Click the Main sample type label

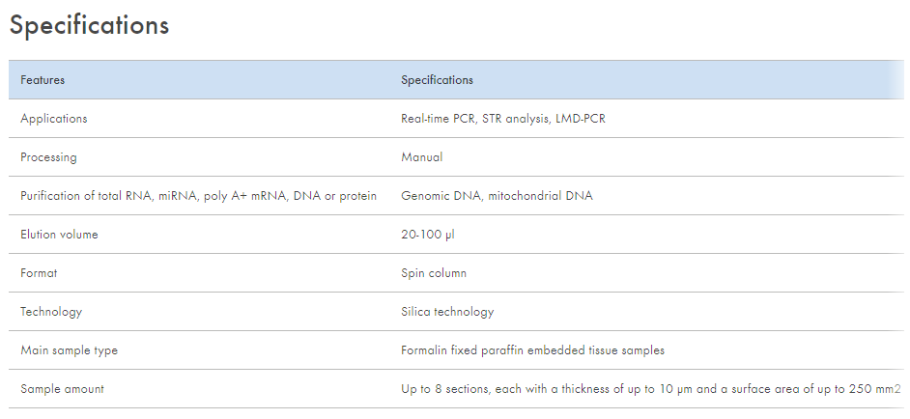69,350
